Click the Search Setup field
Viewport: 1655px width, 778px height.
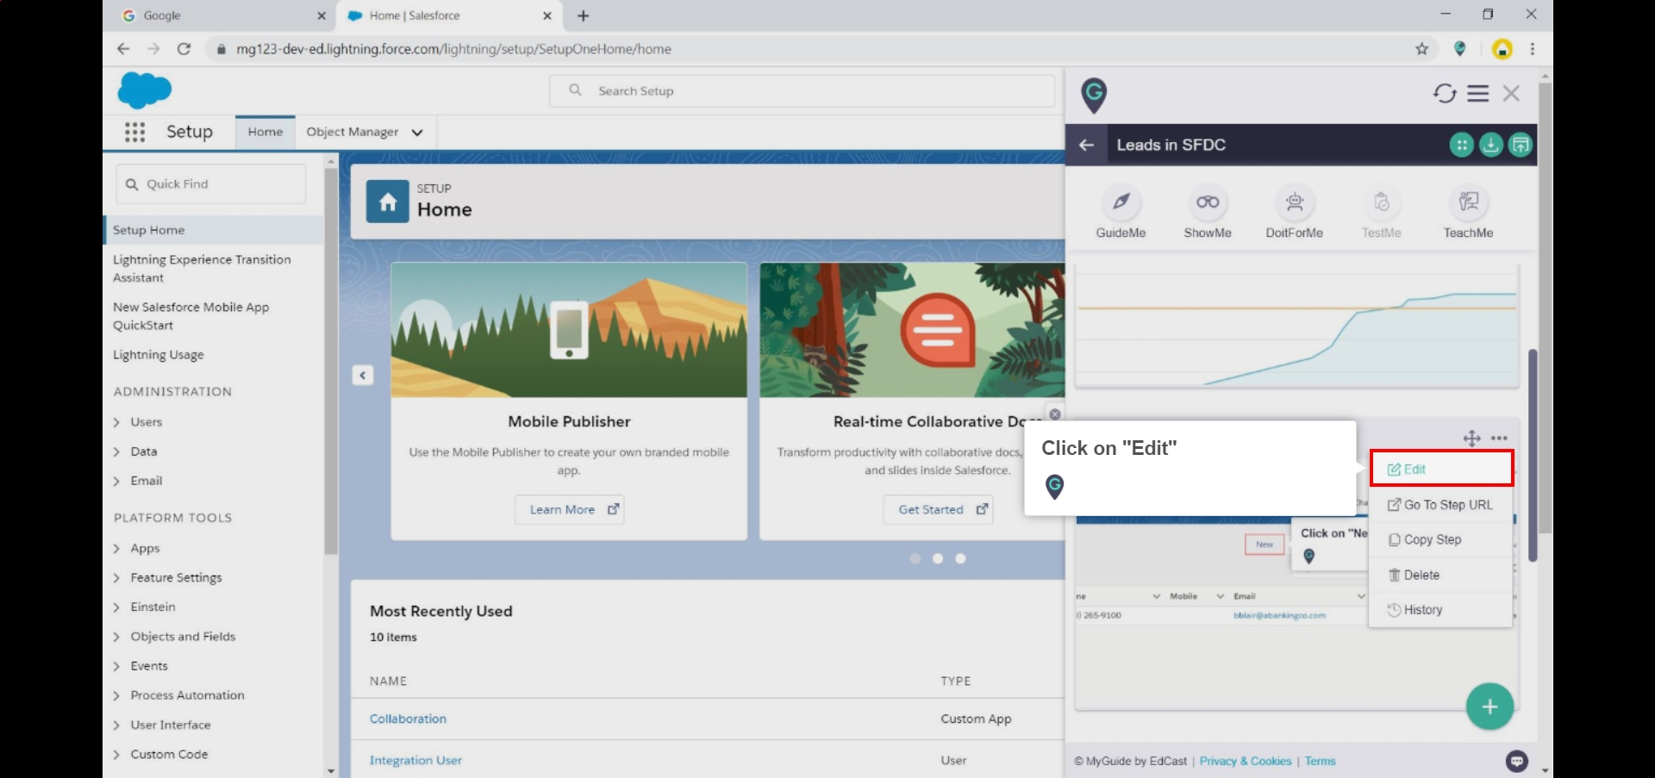tap(802, 90)
